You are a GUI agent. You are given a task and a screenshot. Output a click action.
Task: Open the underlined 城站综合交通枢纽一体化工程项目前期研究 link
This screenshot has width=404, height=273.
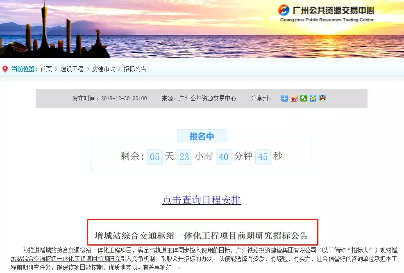pos(66,259)
